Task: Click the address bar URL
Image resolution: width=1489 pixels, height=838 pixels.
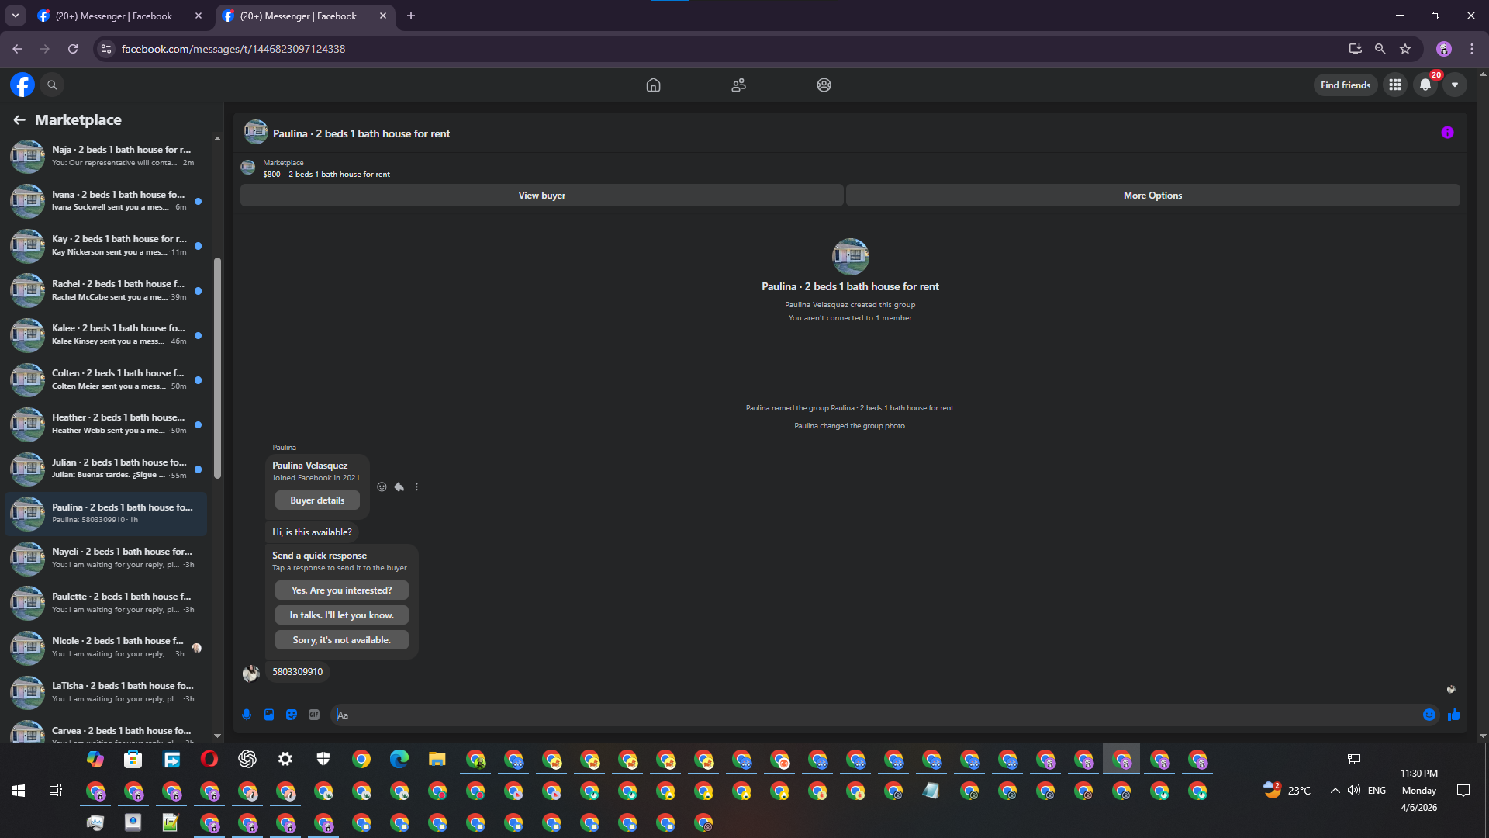Action: 233,49
